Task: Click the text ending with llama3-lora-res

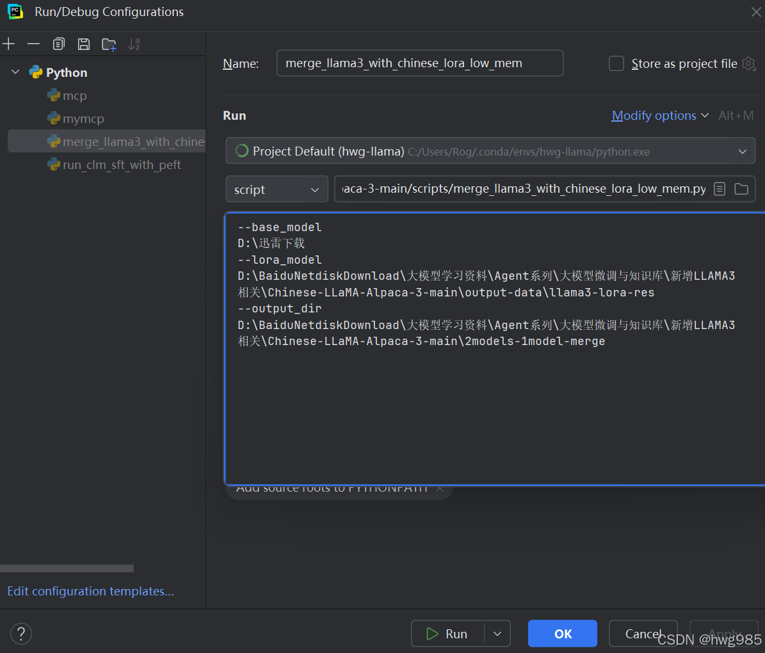Action: (x=446, y=293)
